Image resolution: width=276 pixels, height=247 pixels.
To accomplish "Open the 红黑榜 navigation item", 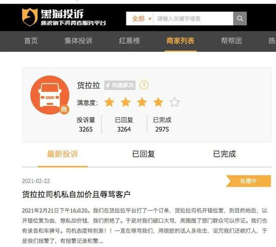I will coord(129,41).
